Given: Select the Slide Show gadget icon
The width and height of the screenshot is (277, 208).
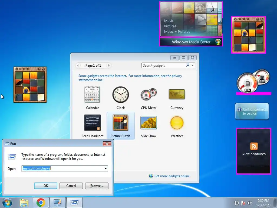Looking at the screenshot, I should (149, 123).
